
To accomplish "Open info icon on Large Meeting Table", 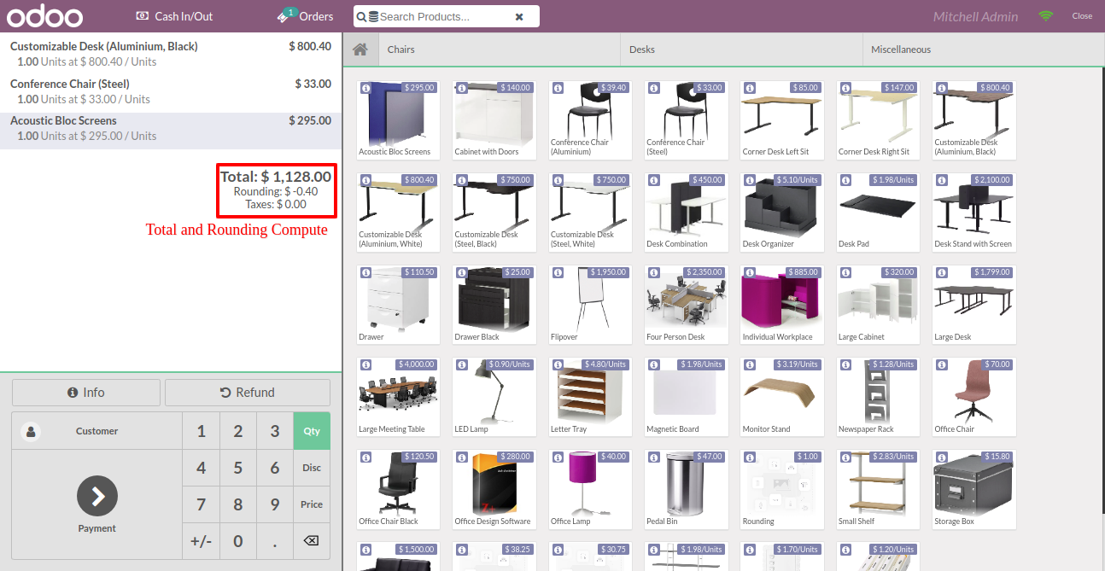I will point(365,364).
